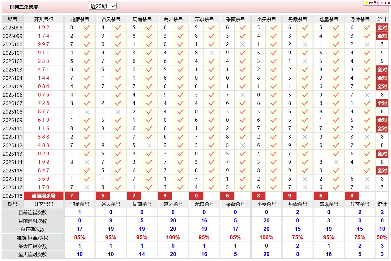Click period number 2025118
The image size is (391, 261).
(13, 196)
